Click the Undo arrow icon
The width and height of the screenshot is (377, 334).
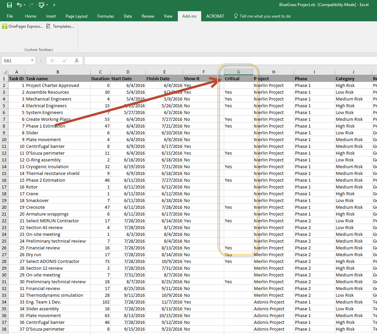click(x=19, y=5)
